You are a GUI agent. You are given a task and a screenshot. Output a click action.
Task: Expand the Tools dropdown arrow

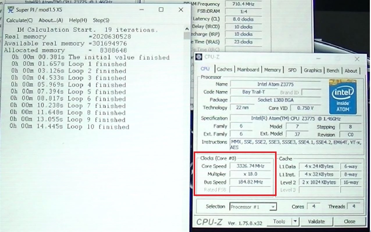295,222
